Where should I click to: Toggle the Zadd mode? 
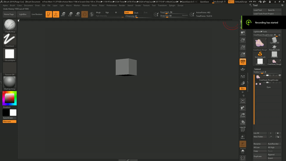point(128,13)
